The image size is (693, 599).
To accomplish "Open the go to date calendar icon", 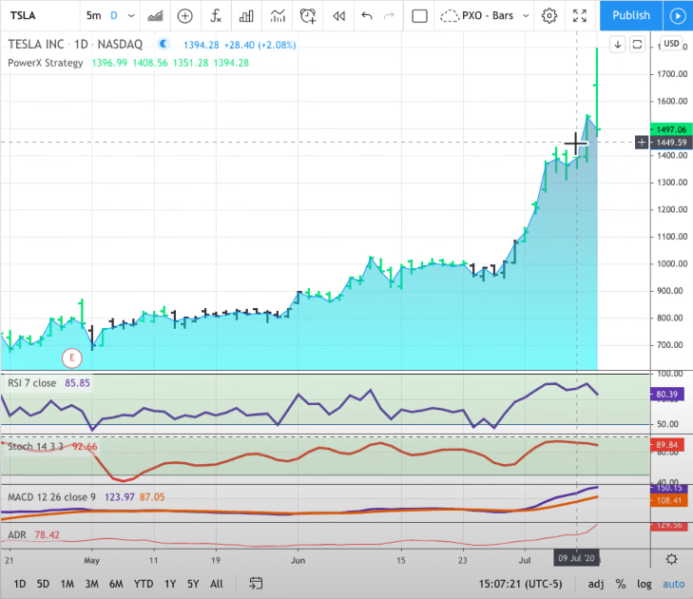I will point(256,584).
